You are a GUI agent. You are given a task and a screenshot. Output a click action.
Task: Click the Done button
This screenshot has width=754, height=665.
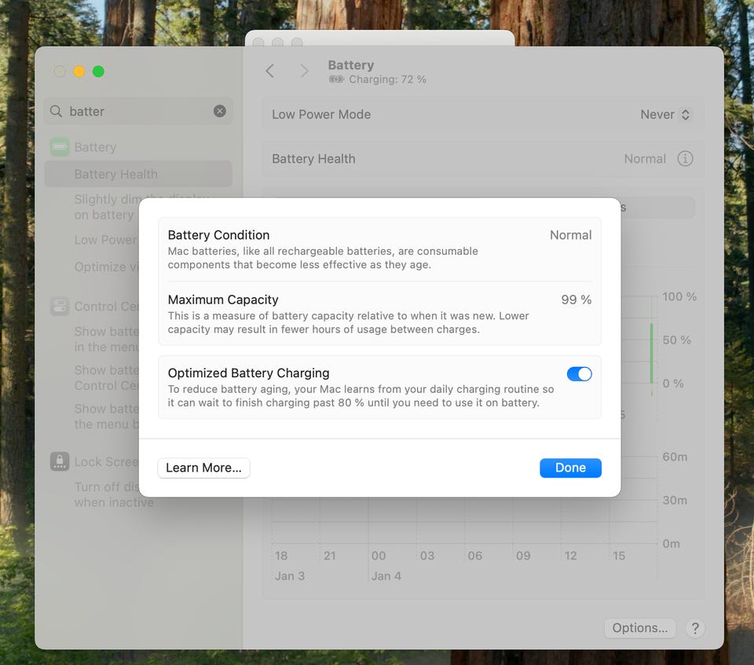coord(570,468)
